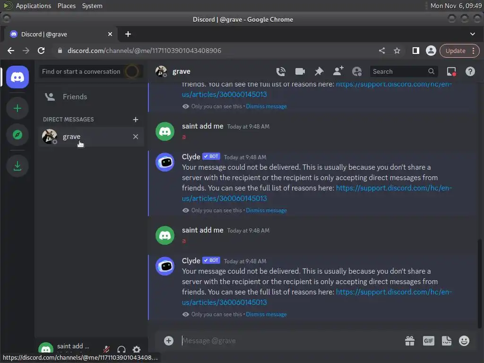The width and height of the screenshot is (484, 363).
Task: Select the Discord | @grave tab
Action: tap(60, 34)
